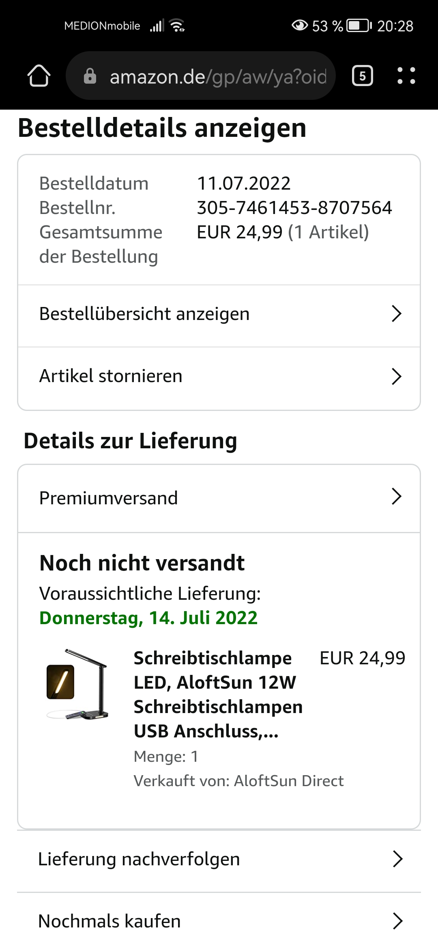Tap the padlock site security icon
This screenshot has height=938, width=438.
[90, 76]
